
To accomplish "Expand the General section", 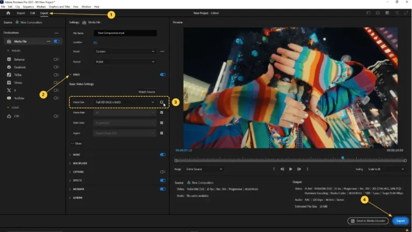I will [x=70, y=198].
